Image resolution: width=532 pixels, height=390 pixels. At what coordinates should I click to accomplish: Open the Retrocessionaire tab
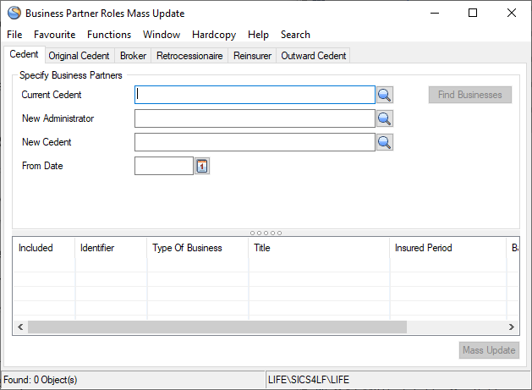tap(189, 56)
